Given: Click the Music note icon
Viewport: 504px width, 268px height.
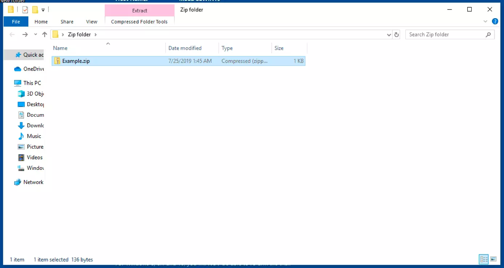Looking at the screenshot, I should click(21, 136).
